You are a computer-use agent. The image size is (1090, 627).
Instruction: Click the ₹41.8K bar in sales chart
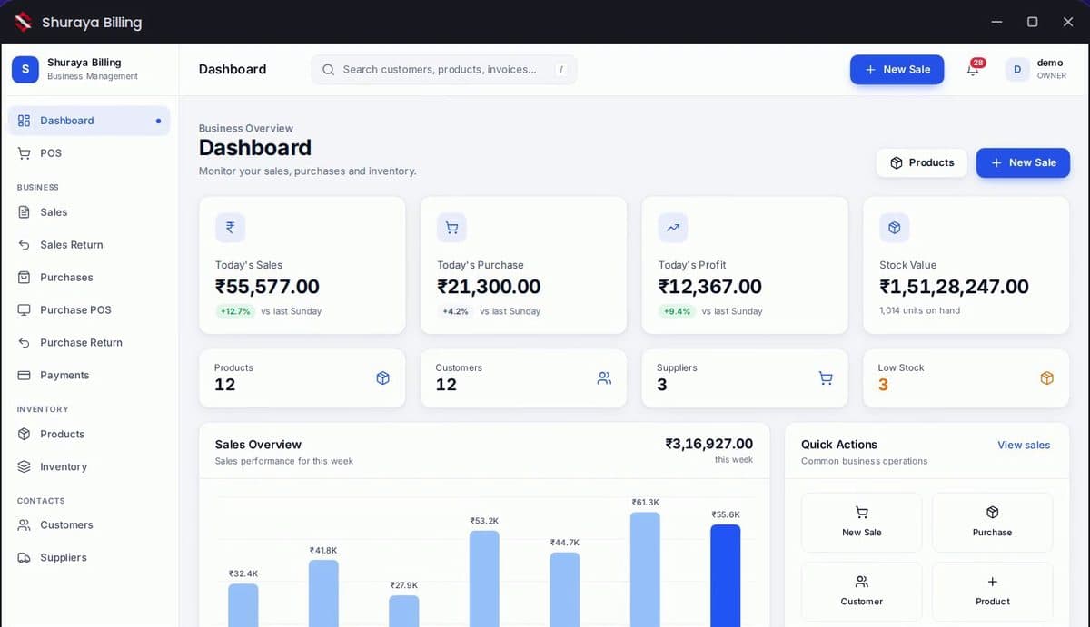323,593
